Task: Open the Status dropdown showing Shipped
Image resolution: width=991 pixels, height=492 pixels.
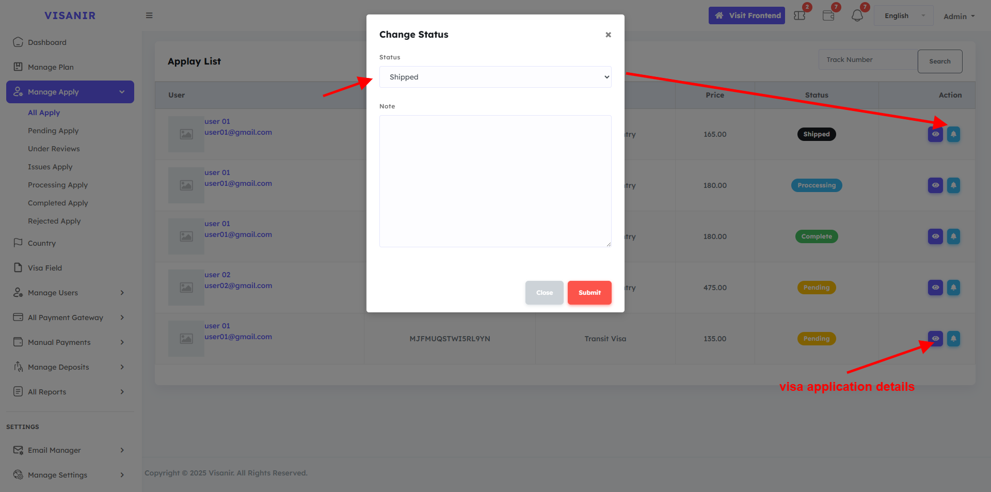Action: coord(495,77)
